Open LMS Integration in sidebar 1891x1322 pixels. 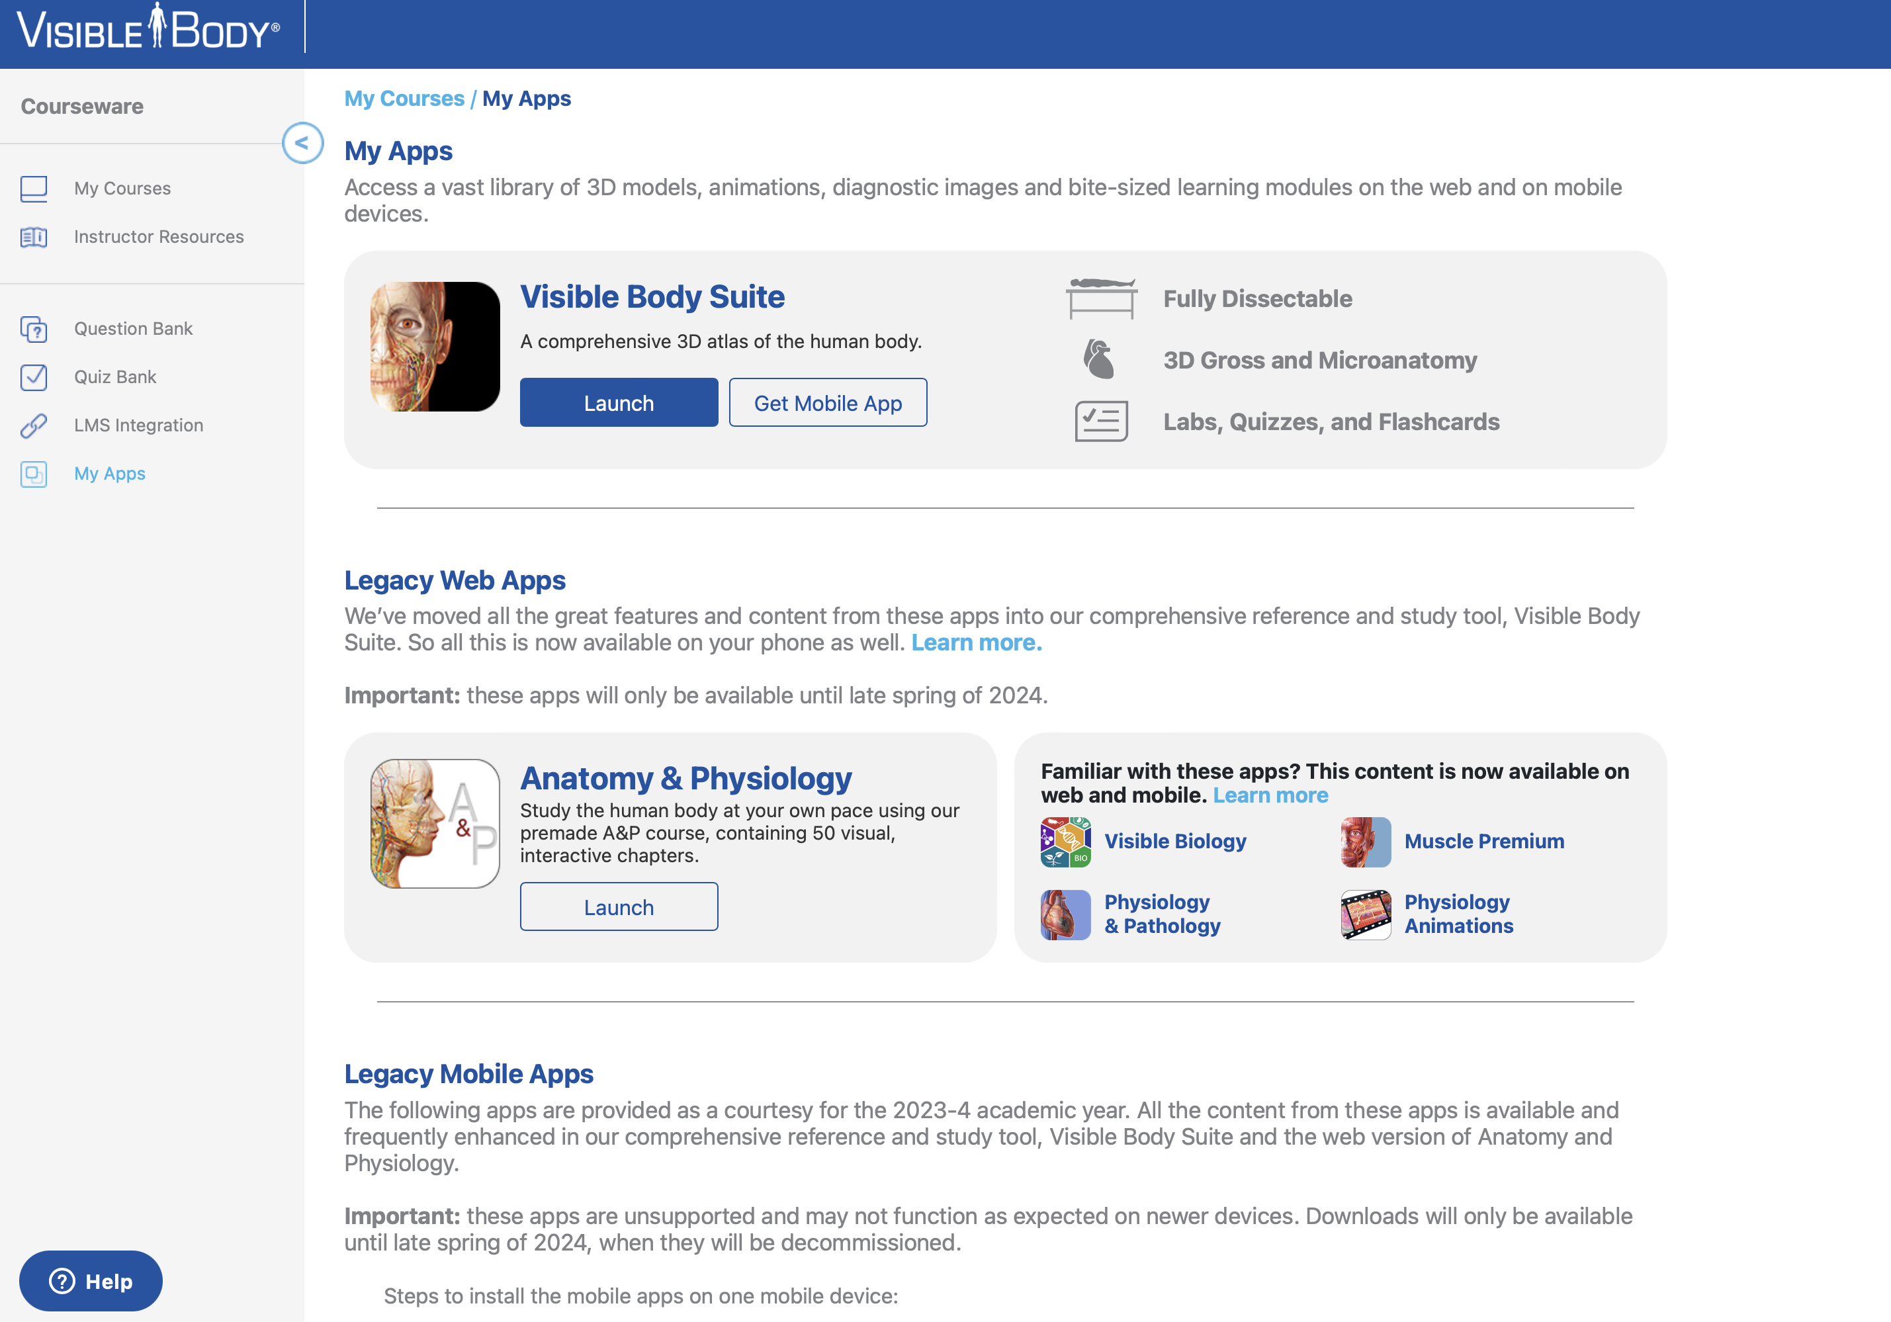[x=138, y=426]
